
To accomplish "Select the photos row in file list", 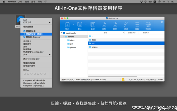I will 126,47.
